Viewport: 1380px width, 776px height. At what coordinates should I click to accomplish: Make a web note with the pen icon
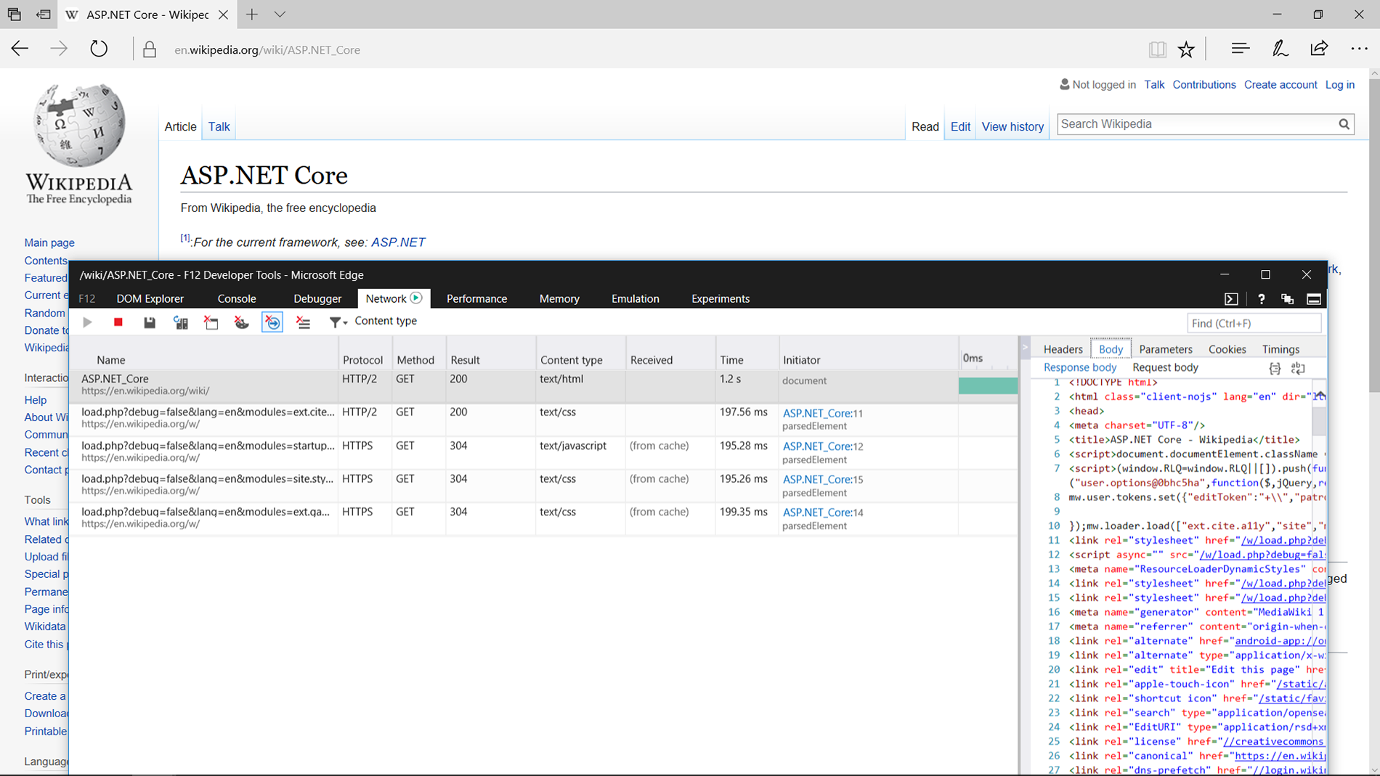1280,49
